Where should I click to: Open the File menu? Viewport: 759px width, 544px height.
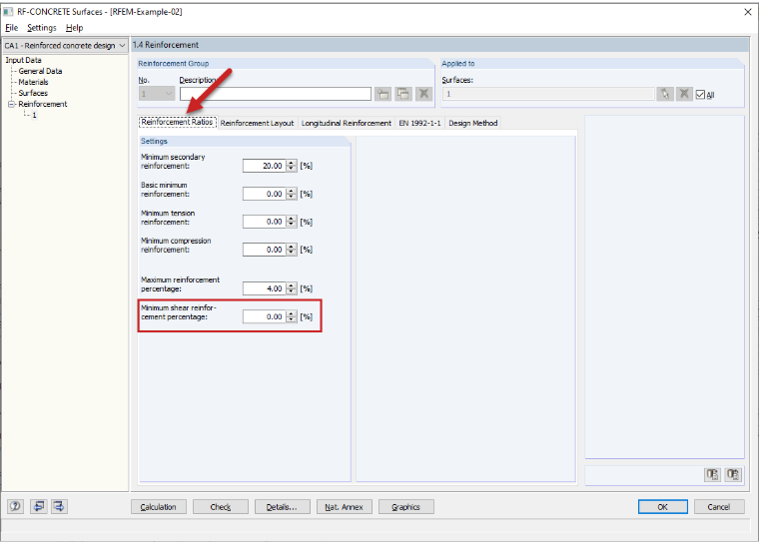[x=12, y=28]
